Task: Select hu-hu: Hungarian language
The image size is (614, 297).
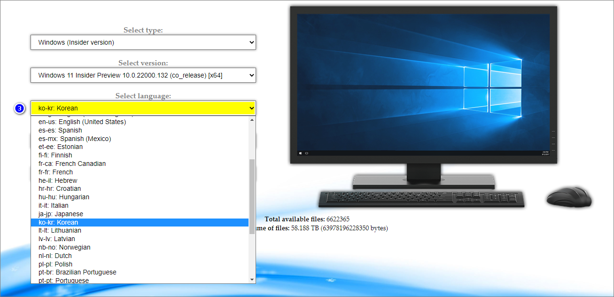Action: pos(140,197)
